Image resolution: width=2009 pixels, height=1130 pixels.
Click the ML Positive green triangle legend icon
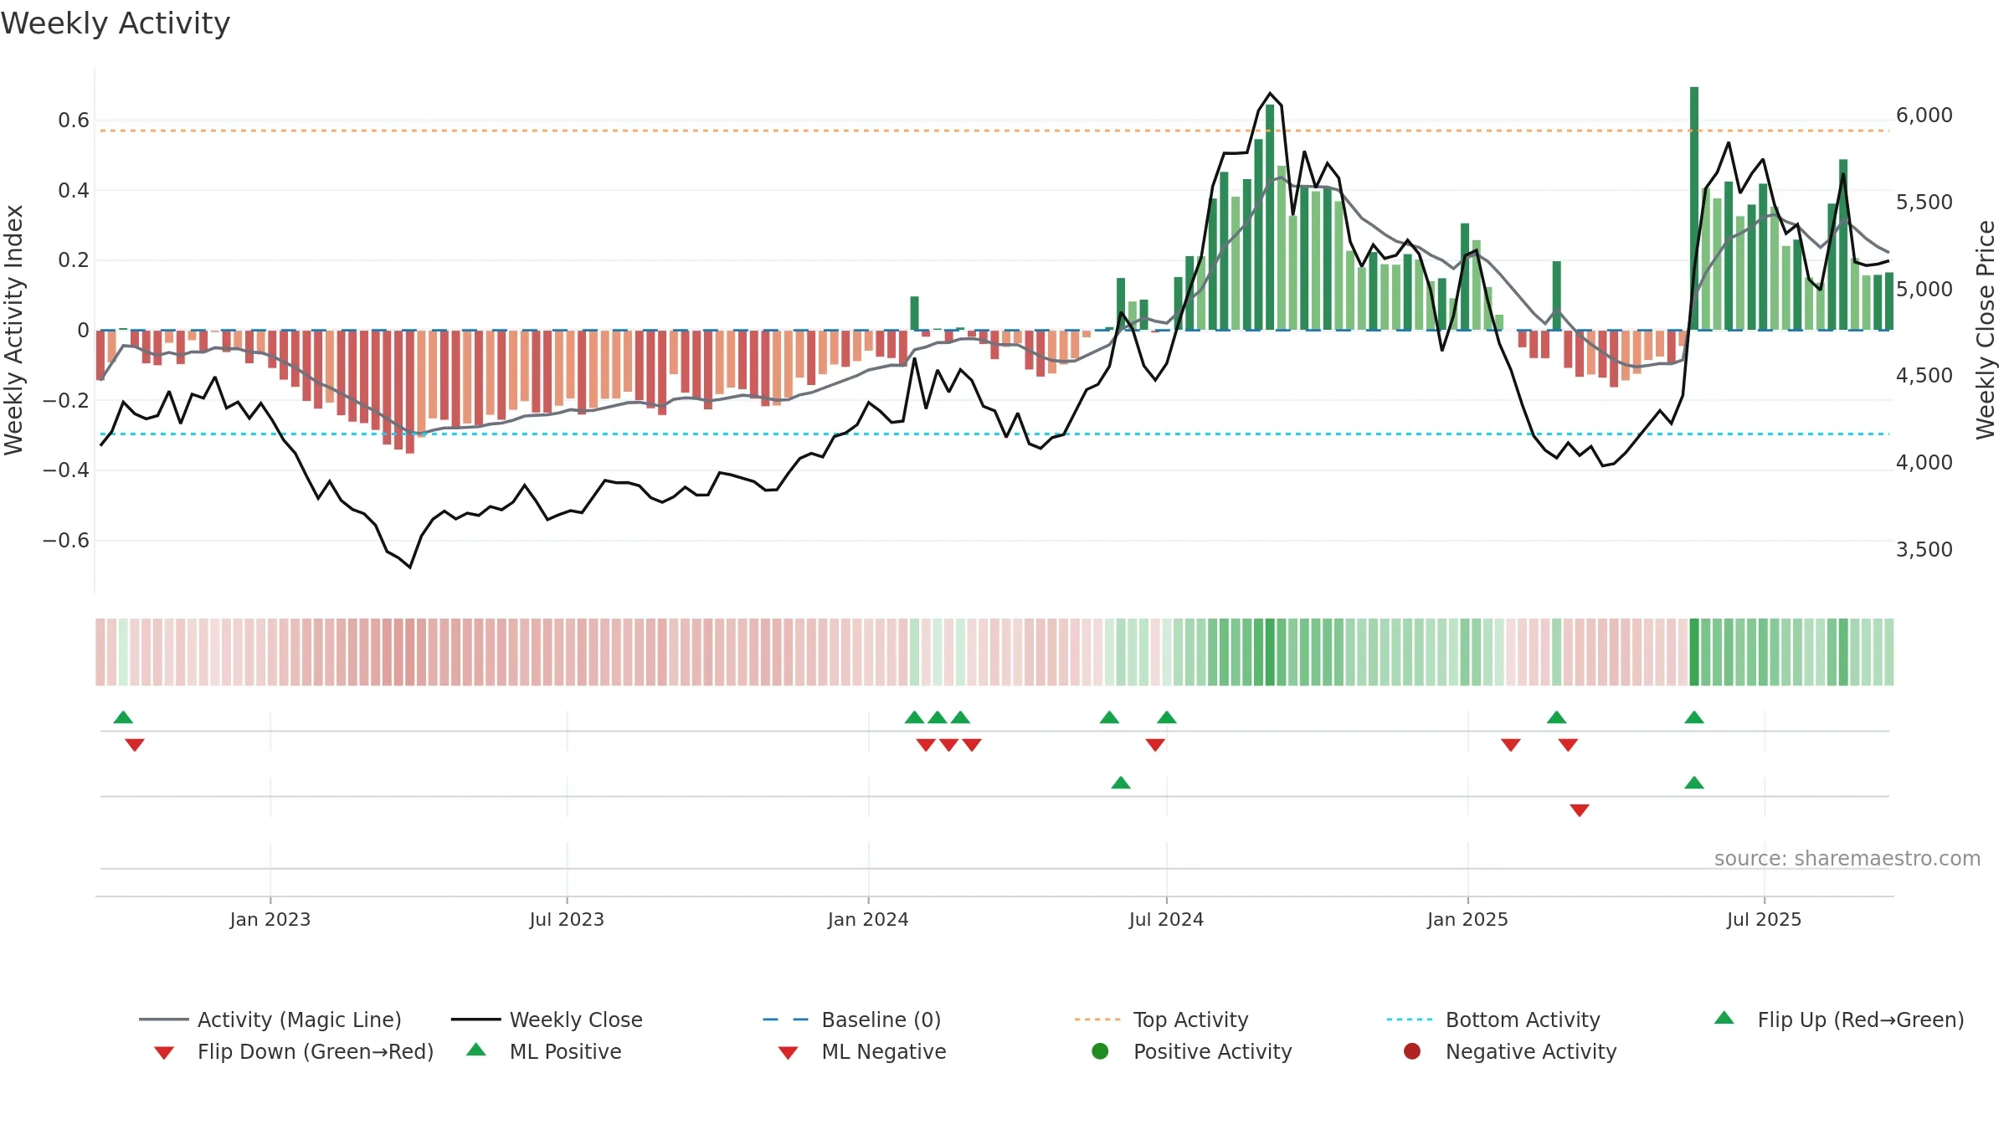point(476,1050)
